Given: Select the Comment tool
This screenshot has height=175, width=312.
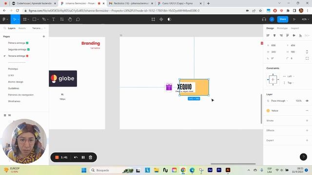Looking at the screenshot, I should [x=78, y=19].
